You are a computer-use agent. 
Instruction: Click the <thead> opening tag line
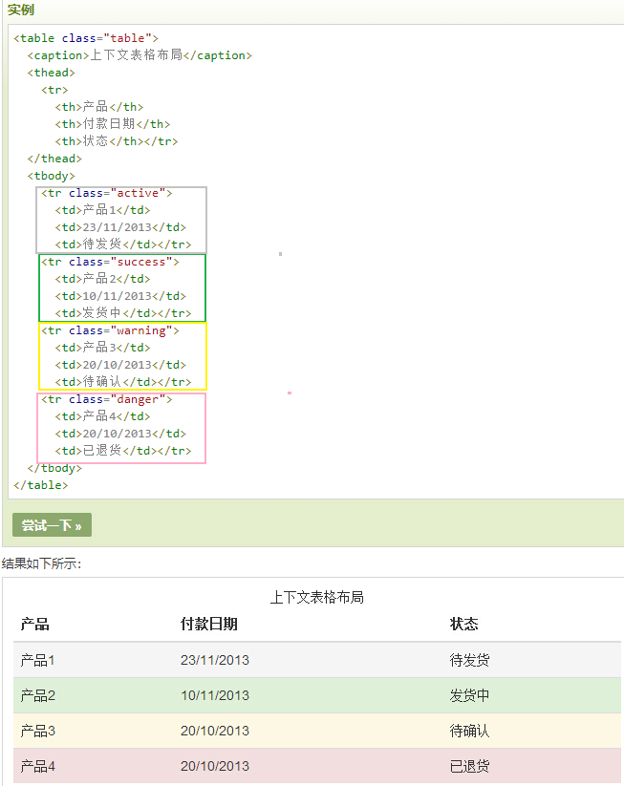click(x=52, y=73)
